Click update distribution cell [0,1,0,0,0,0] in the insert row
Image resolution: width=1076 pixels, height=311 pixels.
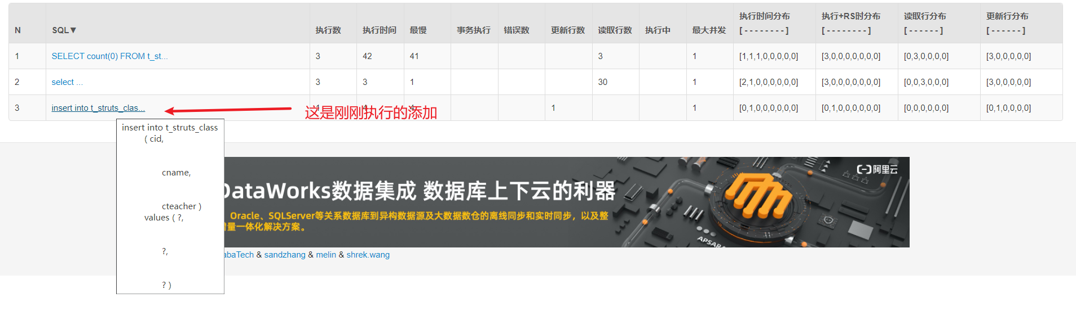click(1008, 108)
